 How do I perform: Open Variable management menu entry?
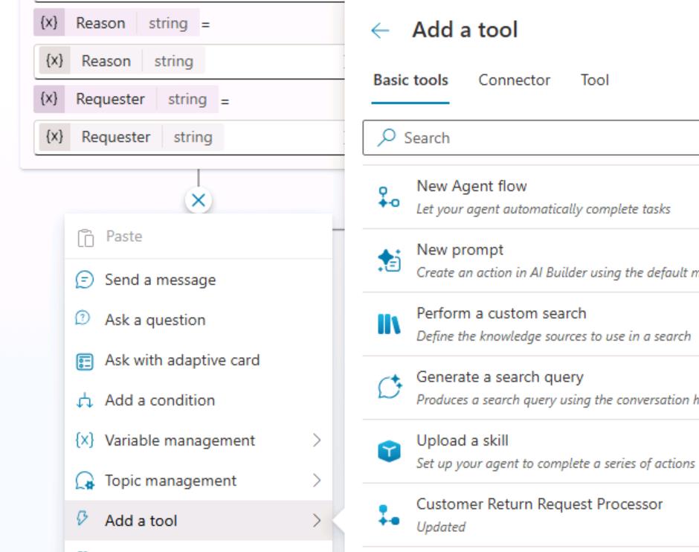tap(199, 440)
